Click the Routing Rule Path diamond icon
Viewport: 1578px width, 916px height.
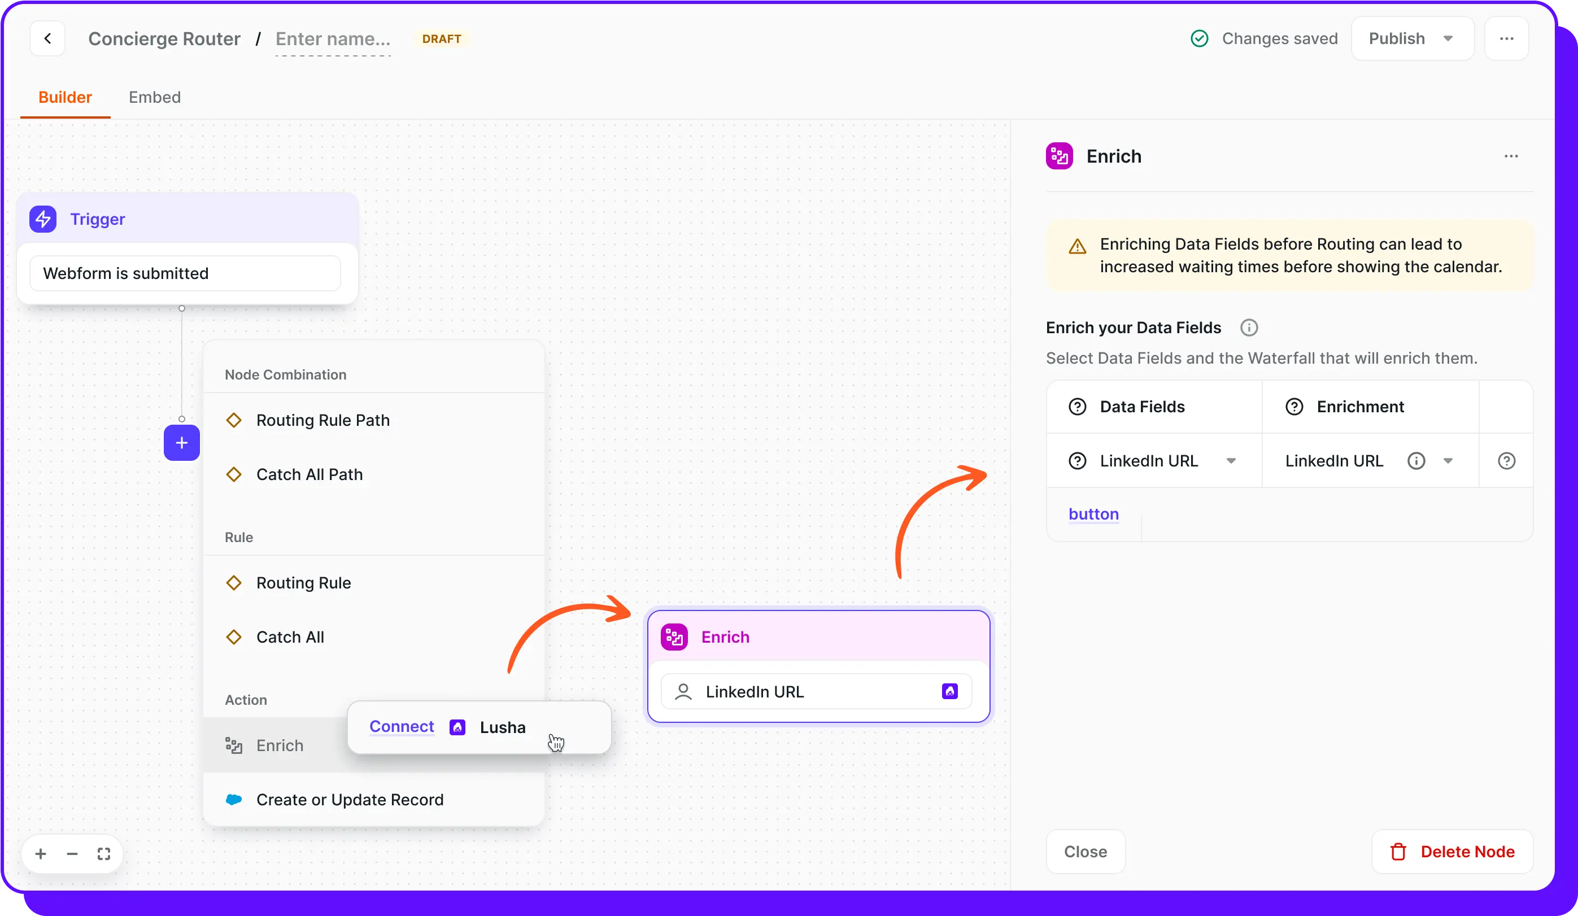(234, 420)
